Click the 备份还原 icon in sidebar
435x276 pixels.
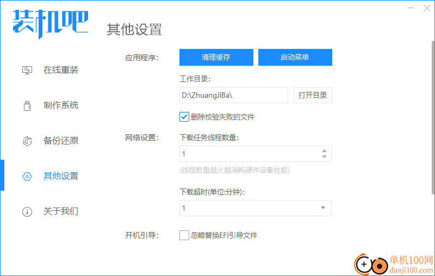(27, 141)
